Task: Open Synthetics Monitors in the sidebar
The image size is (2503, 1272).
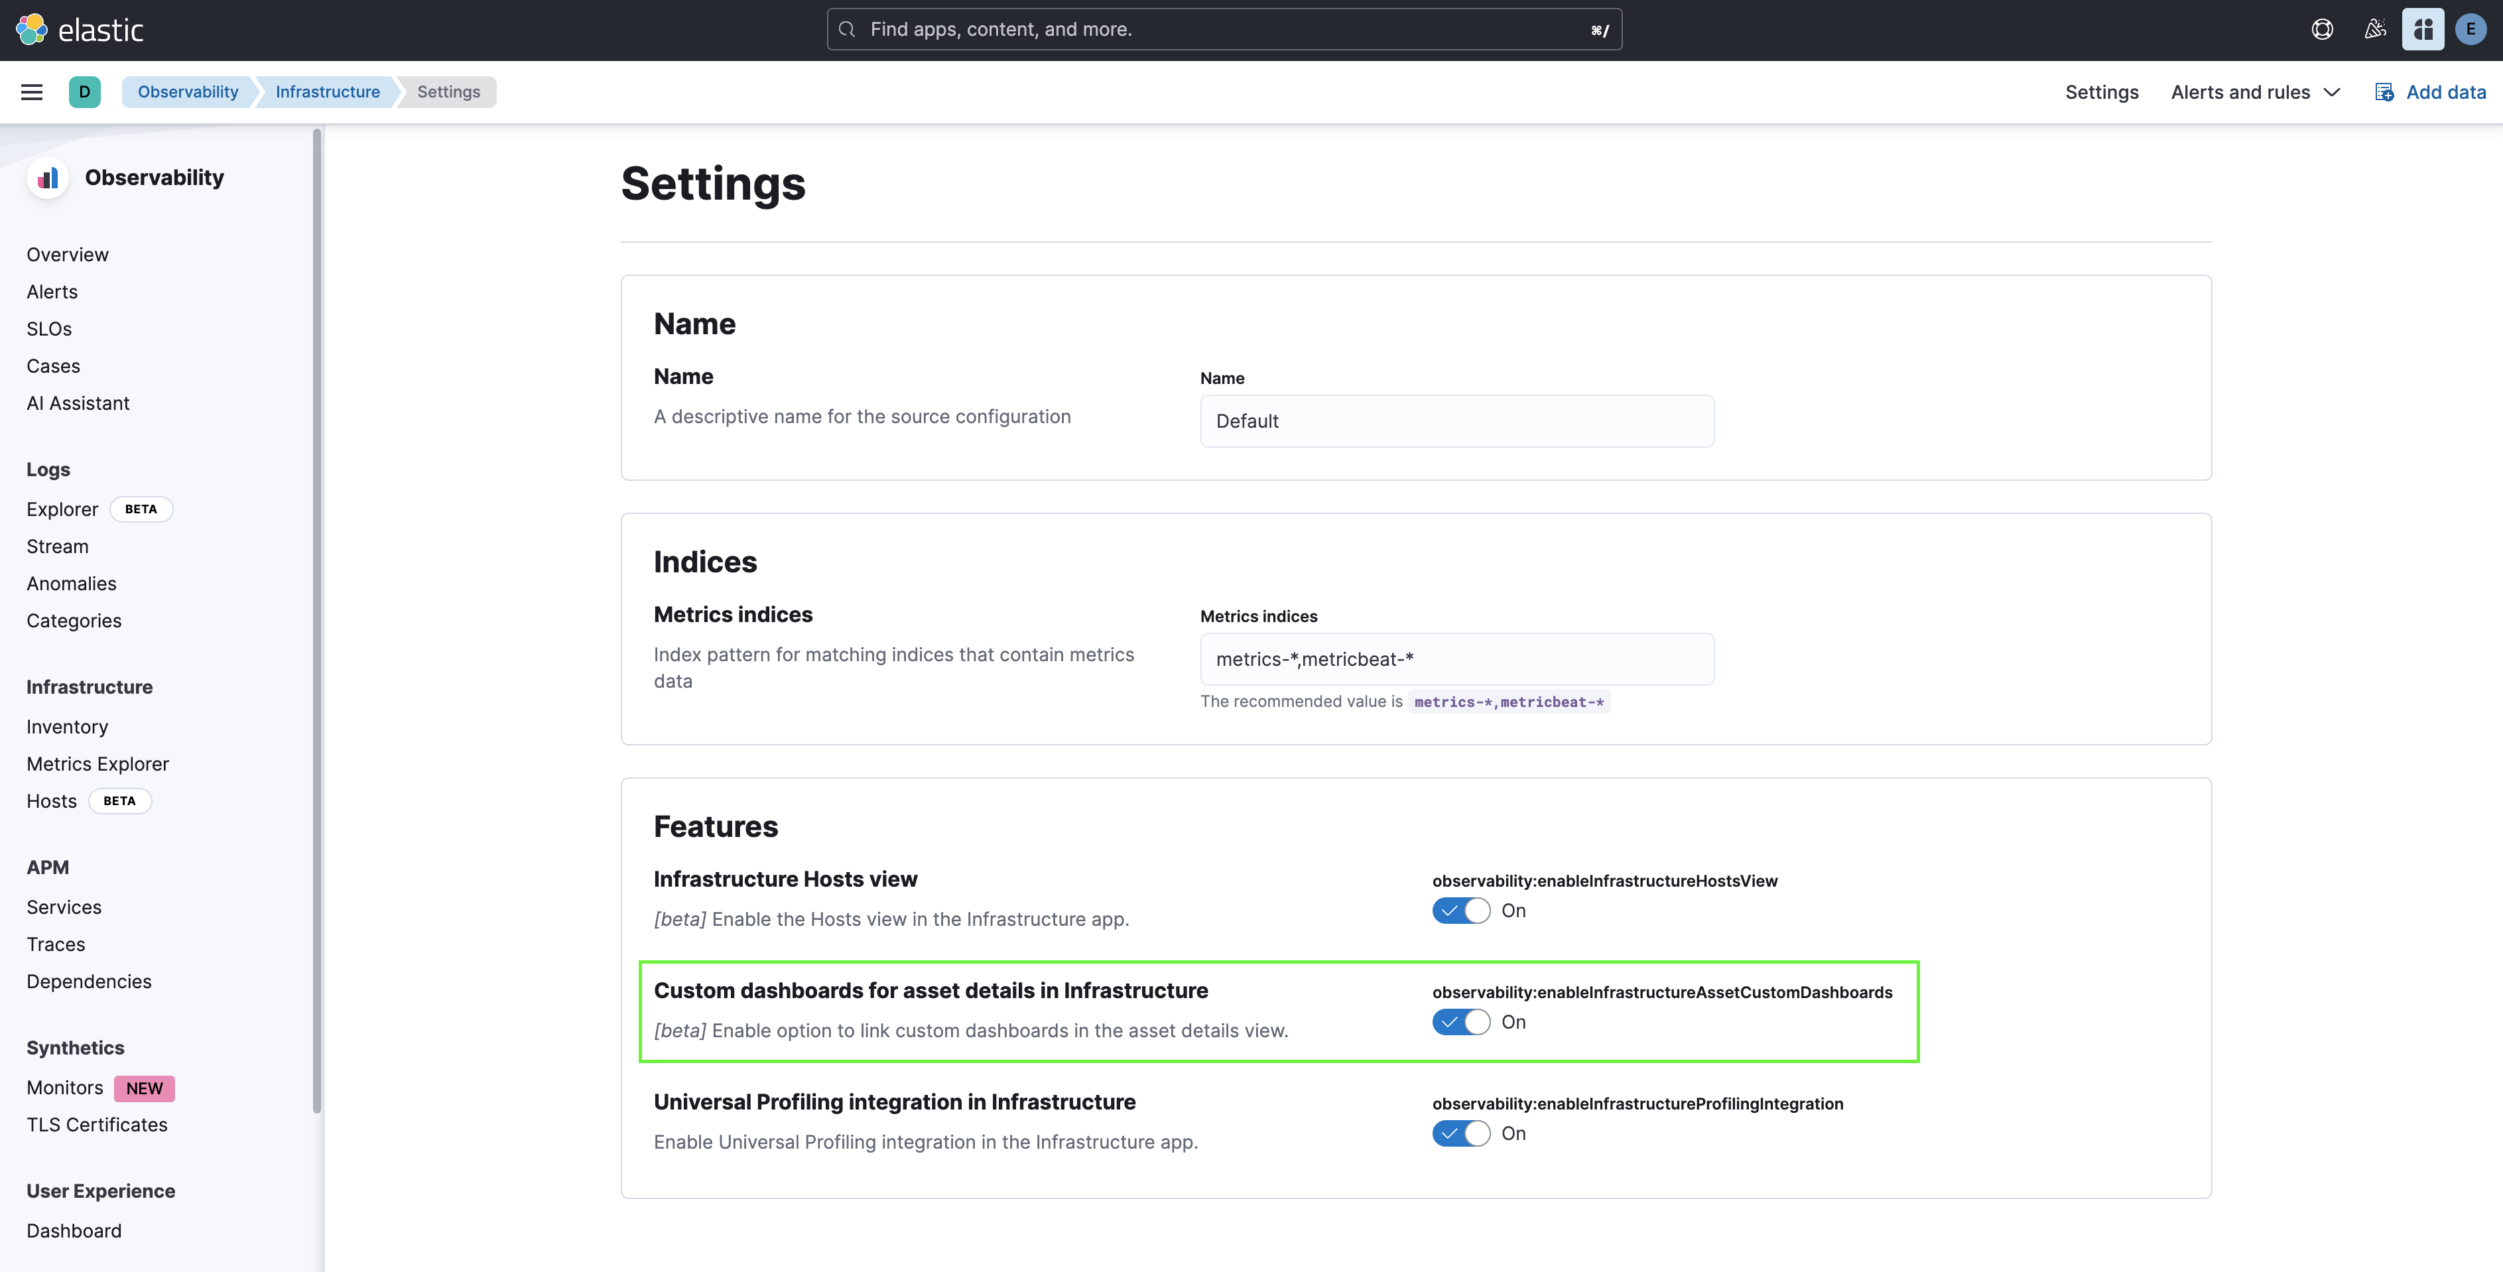Action: click(65, 1088)
